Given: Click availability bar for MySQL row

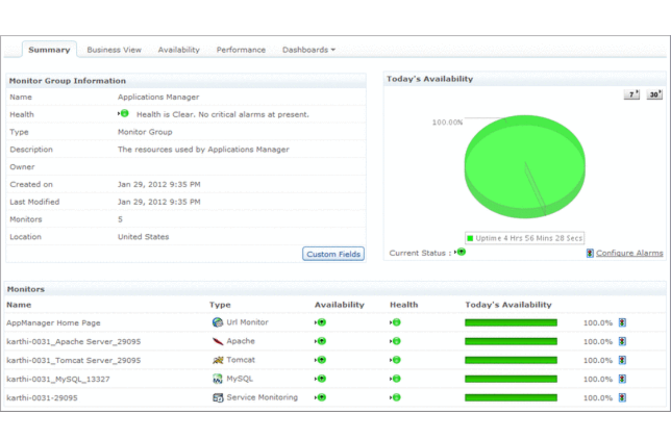Looking at the screenshot, I should tap(511, 379).
